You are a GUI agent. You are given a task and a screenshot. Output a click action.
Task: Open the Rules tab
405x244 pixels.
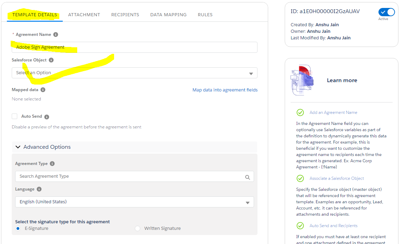coord(205,15)
